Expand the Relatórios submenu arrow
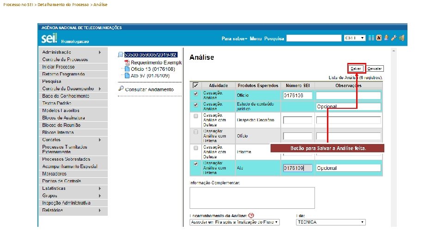 tap(100, 210)
